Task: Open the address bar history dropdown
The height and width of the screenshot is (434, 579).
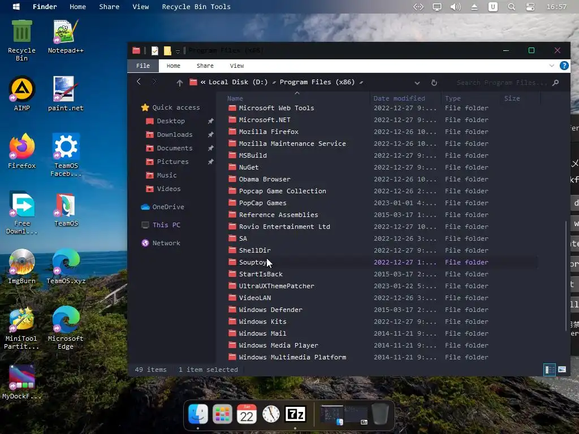Action: pyautogui.click(x=417, y=83)
